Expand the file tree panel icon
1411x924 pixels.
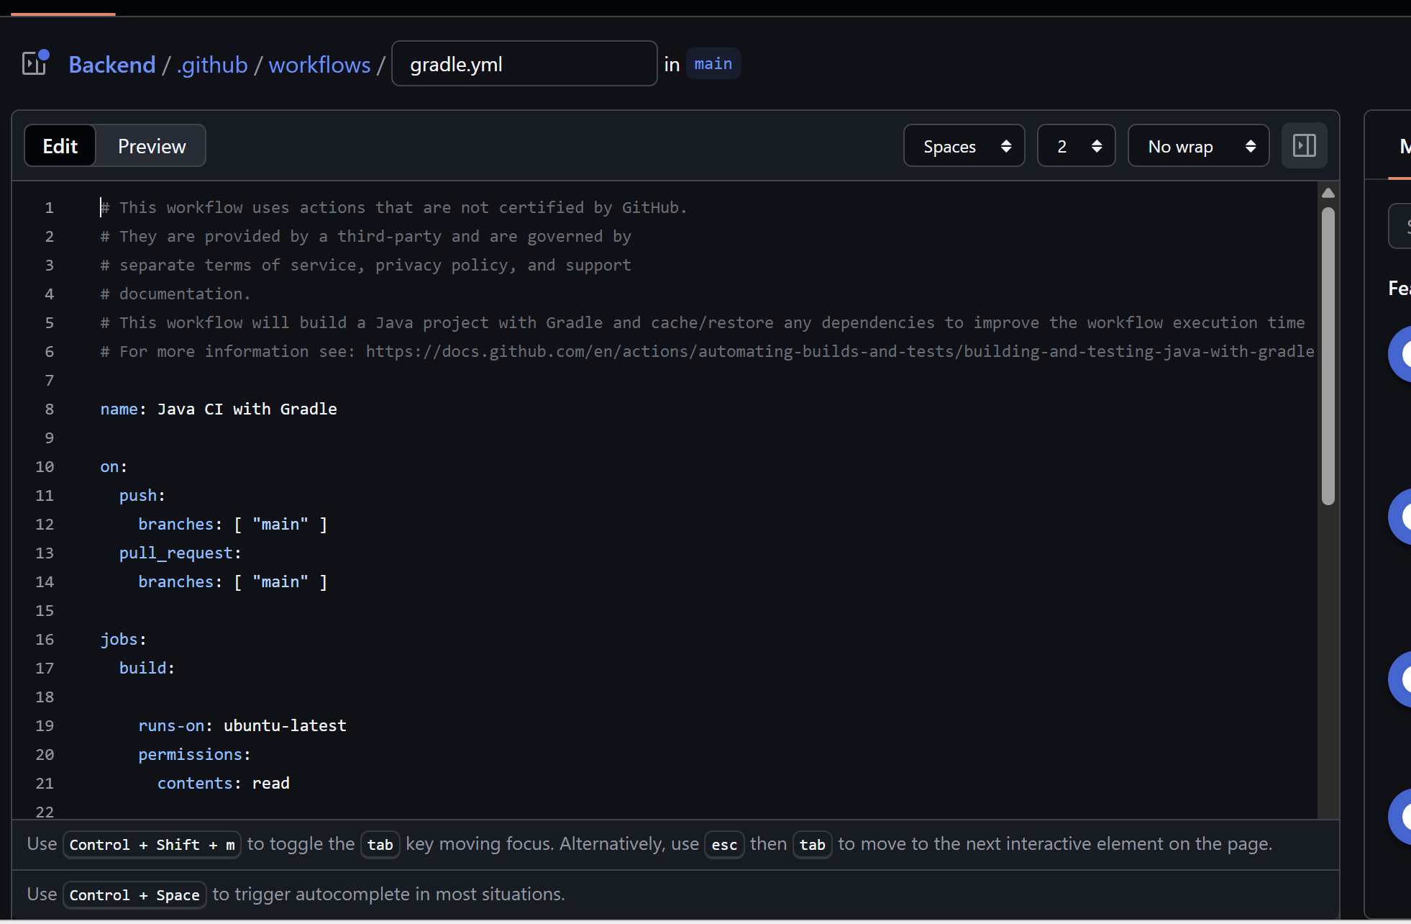click(x=35, y=63)
